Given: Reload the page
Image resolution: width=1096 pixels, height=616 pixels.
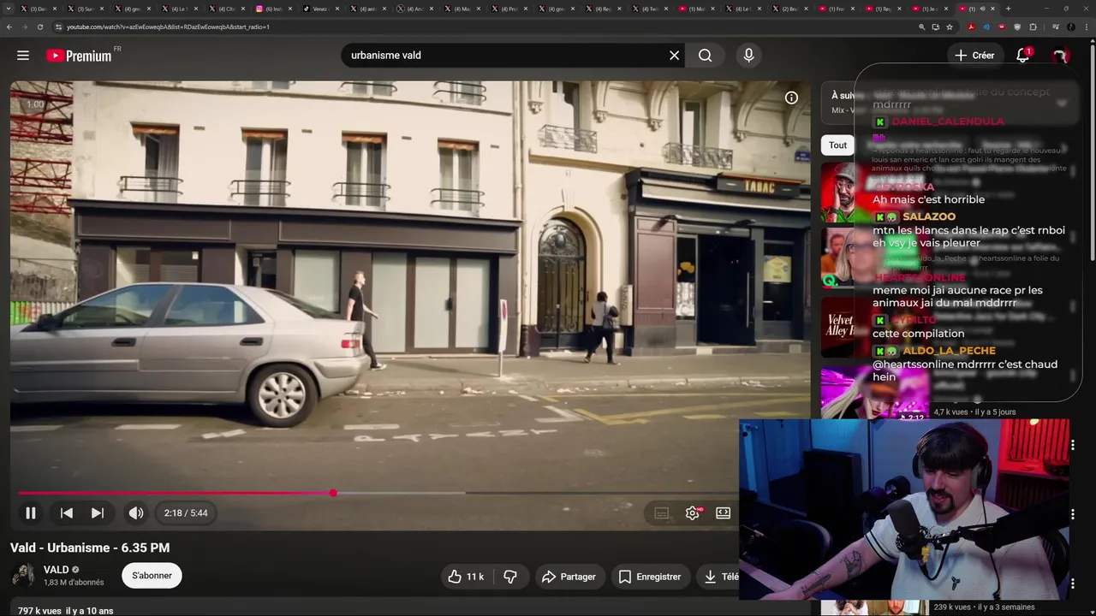Looking at the screenshot, I should click(40, 27).
